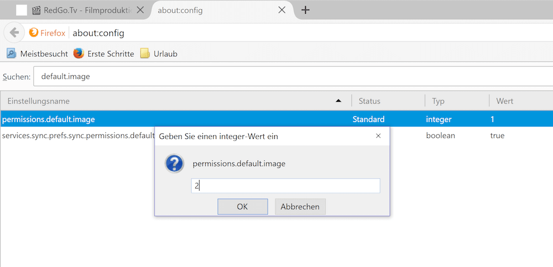Open a new tab with plus button
Screen dimensions: 553x267
(x=305, y=9)
